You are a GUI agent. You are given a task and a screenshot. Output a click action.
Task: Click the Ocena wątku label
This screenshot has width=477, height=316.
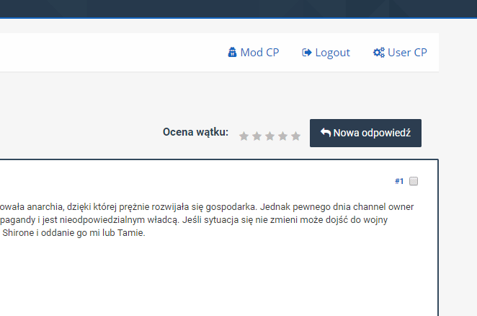195,132
